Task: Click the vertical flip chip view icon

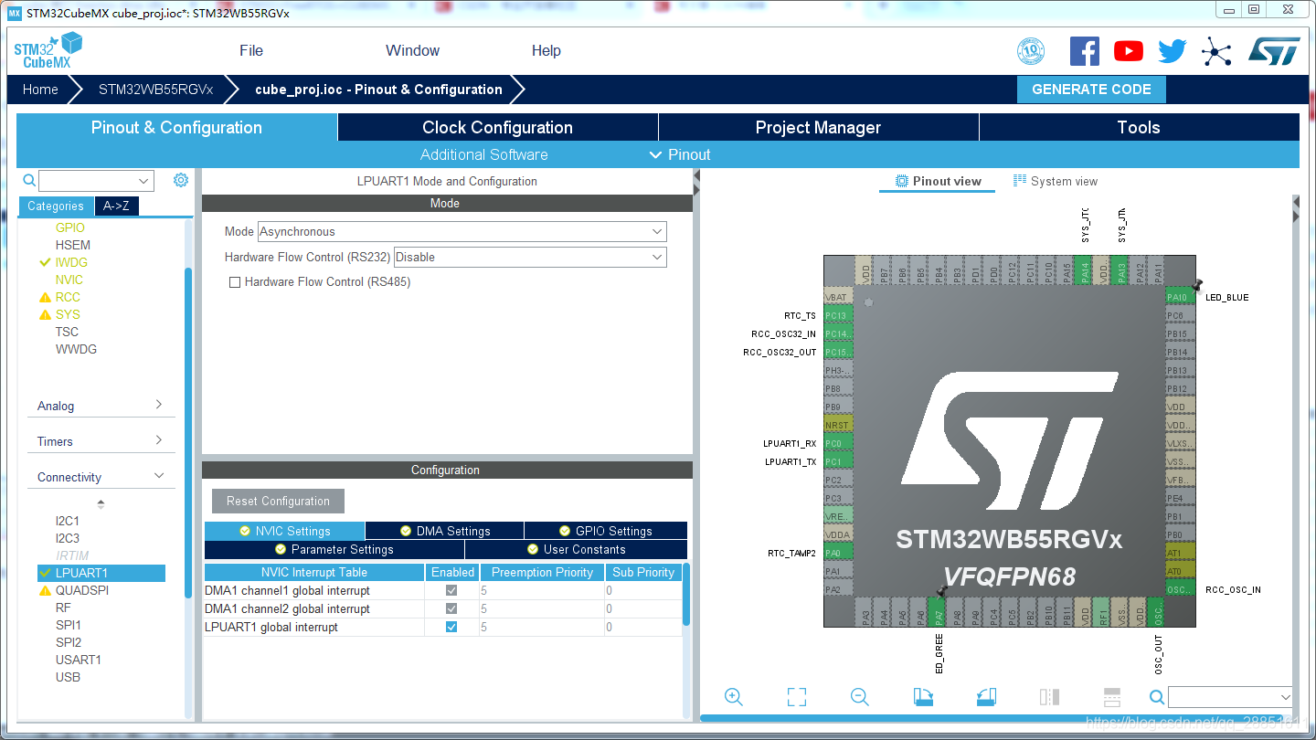Action: (x=1049, y=697)
